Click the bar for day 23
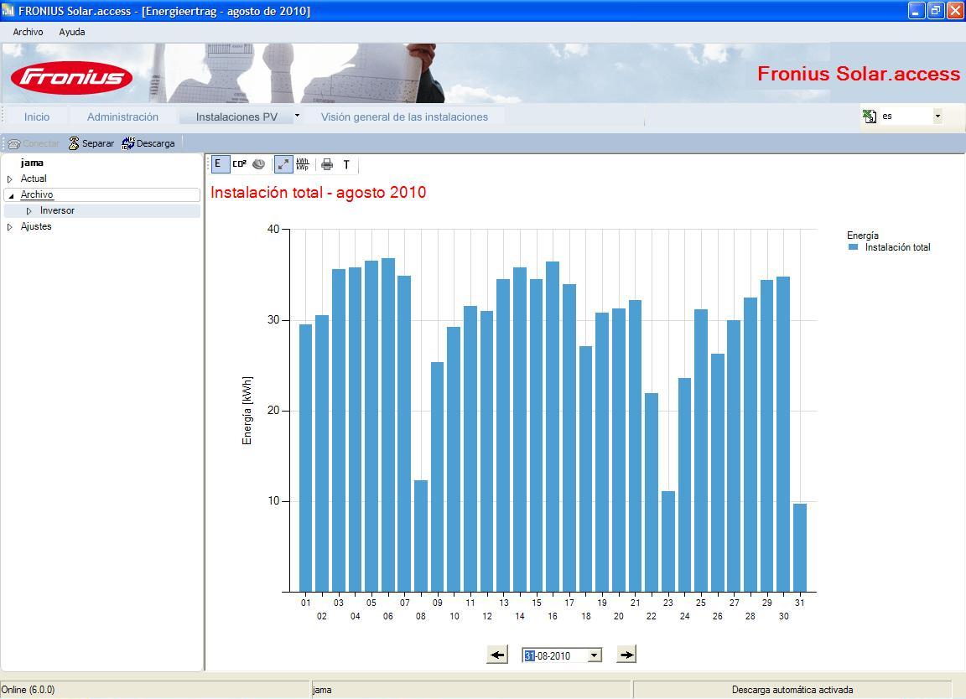 [667, 541]
